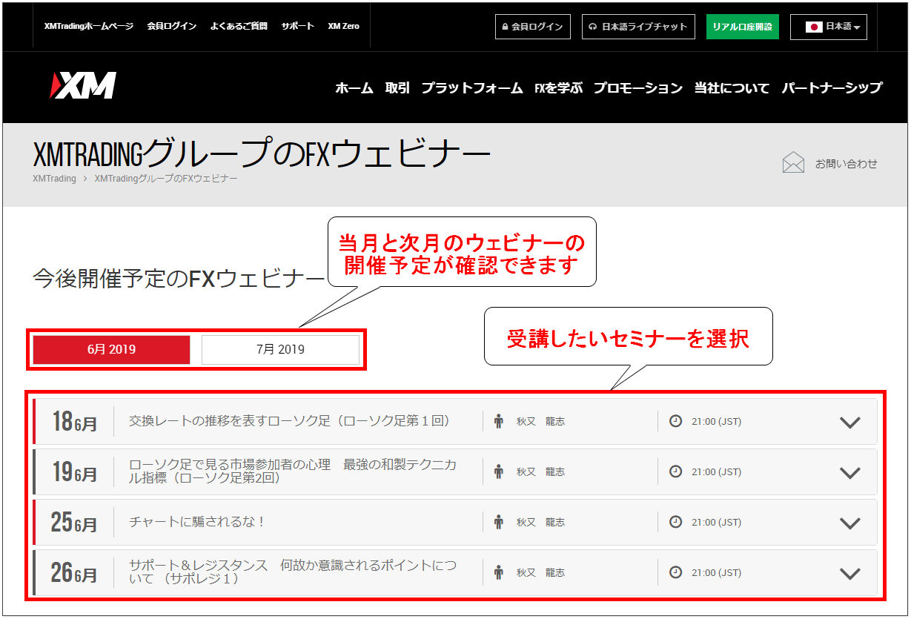Open the パートナーシップ menu
This screenshot has width=911, height=619.
(x=832, y=87)
